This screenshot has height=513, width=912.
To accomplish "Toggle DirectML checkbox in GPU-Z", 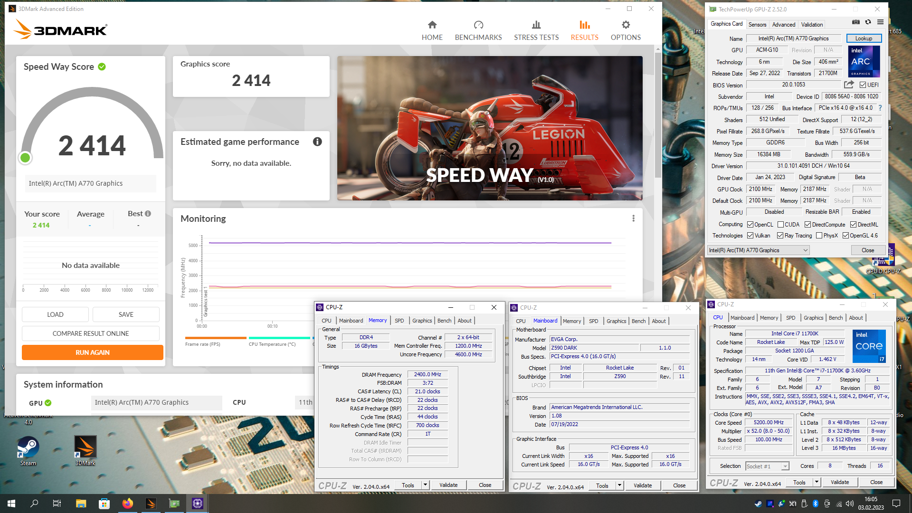I will click(853, 225).
